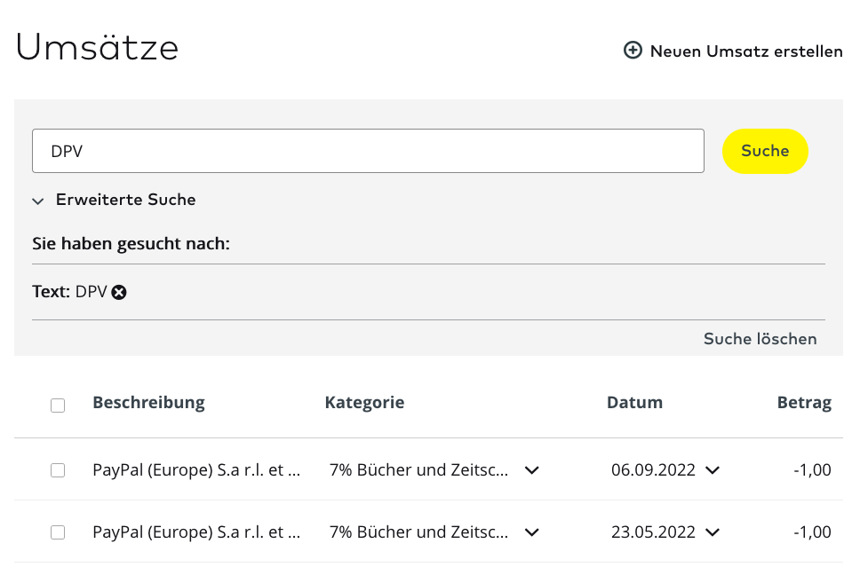The height and width of the screenshot is (575, 860).
Task: Open the category selector on the second PayPal row
Action: (x=531, y=532)
